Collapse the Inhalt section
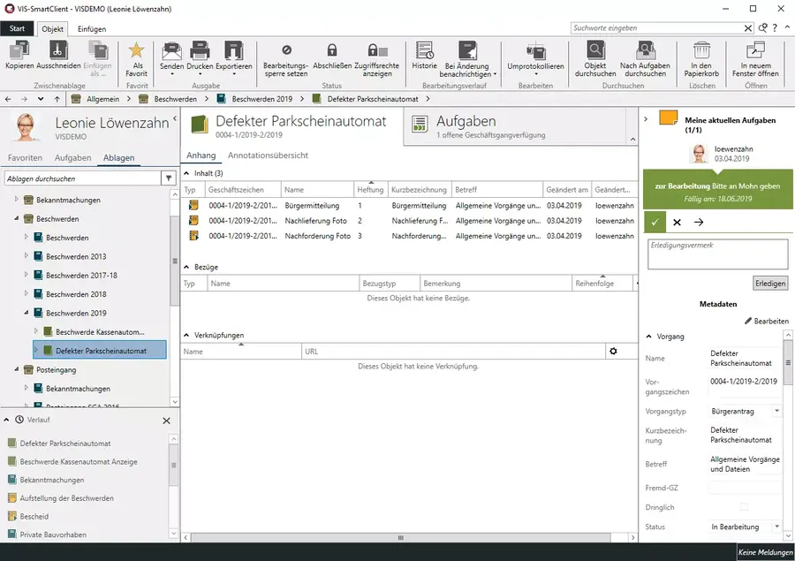The width and height of the screenshot is (795, 561). 186,174
